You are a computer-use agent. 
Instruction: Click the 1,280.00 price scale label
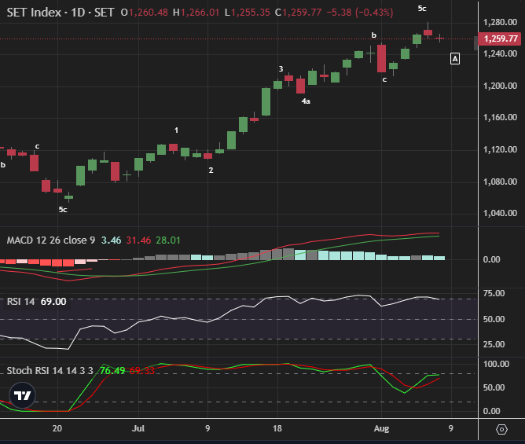[x=500, y=22]
